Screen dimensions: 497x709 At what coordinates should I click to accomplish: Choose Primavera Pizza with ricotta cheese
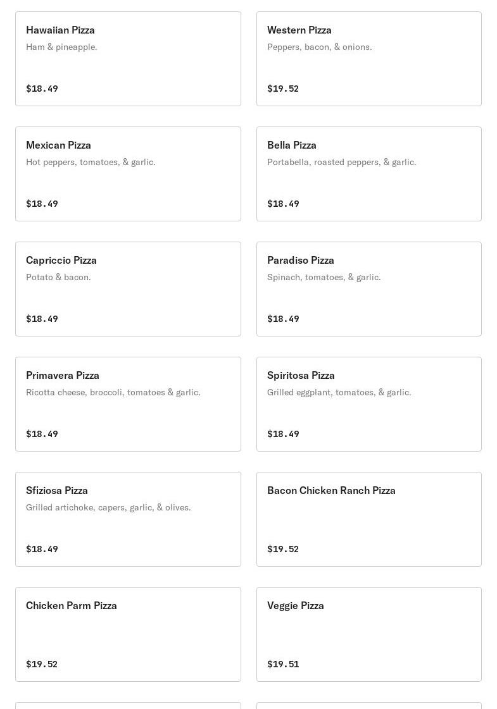(128, 404)
